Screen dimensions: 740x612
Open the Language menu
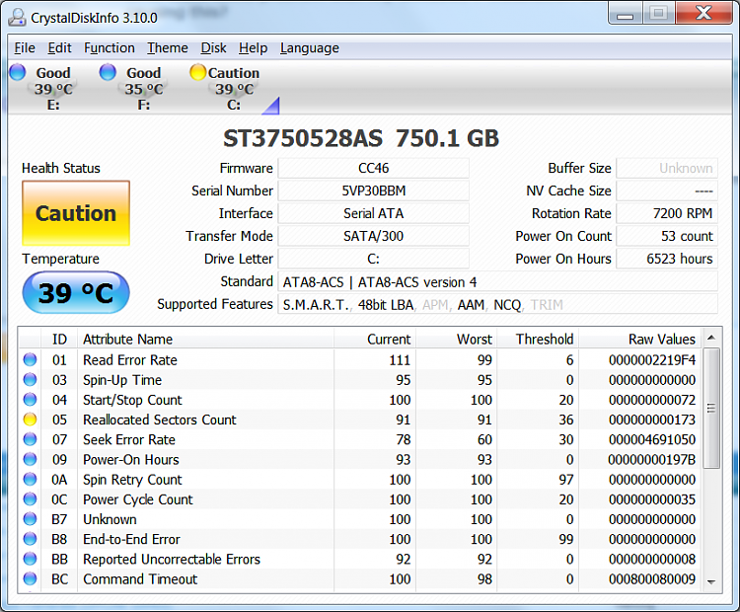point(310,48)
